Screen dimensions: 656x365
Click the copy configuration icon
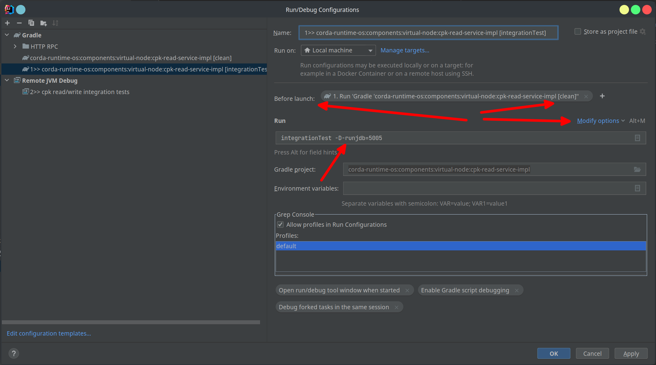pos(31,22)
